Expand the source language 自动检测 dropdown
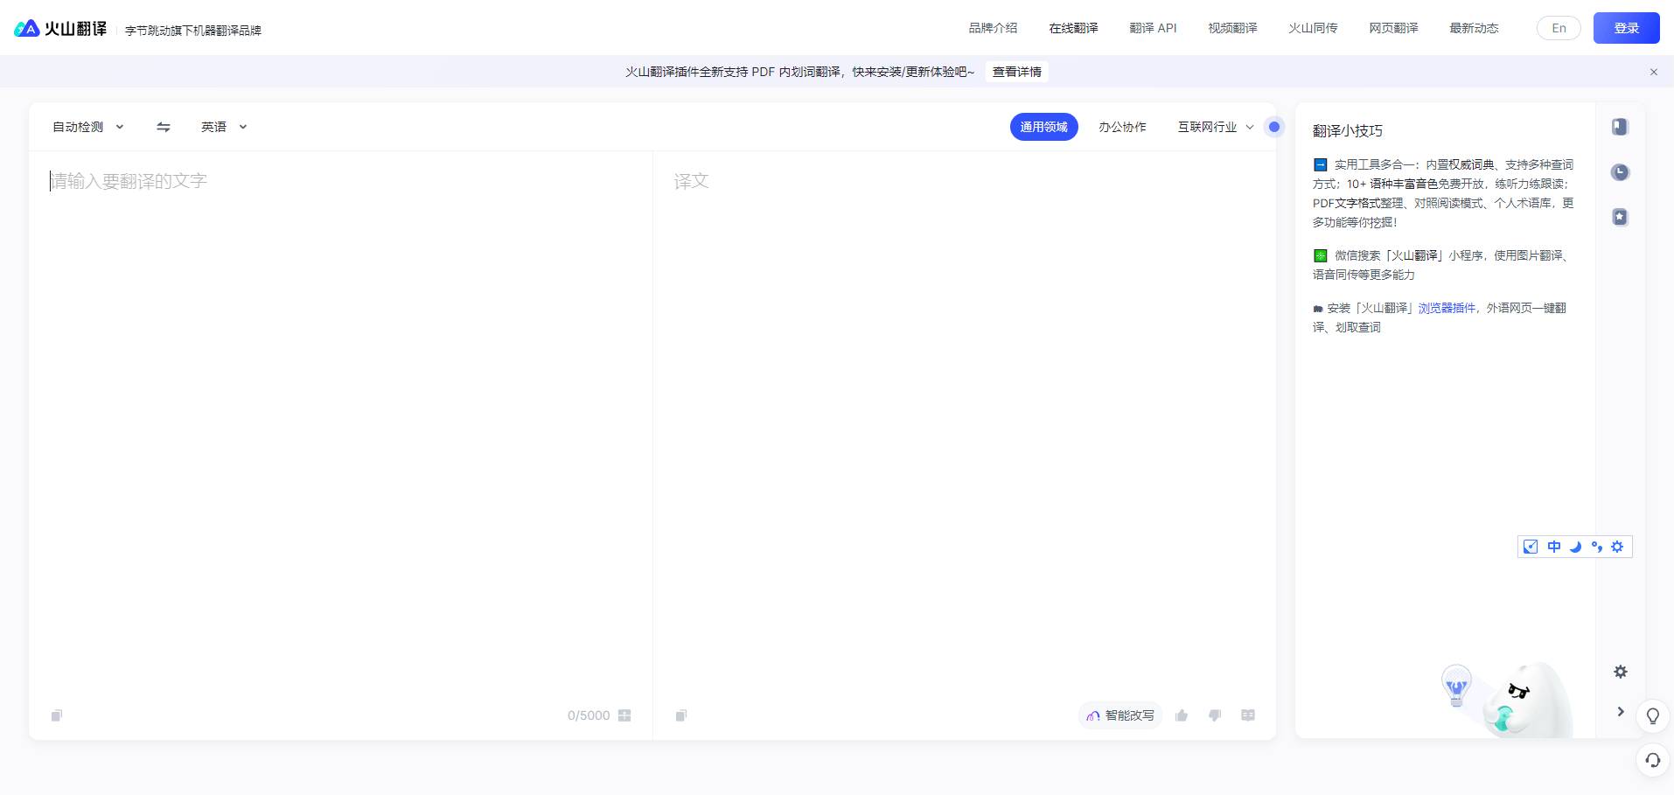The height and width of the screenshot is (795, 1674). pos(87,127)
